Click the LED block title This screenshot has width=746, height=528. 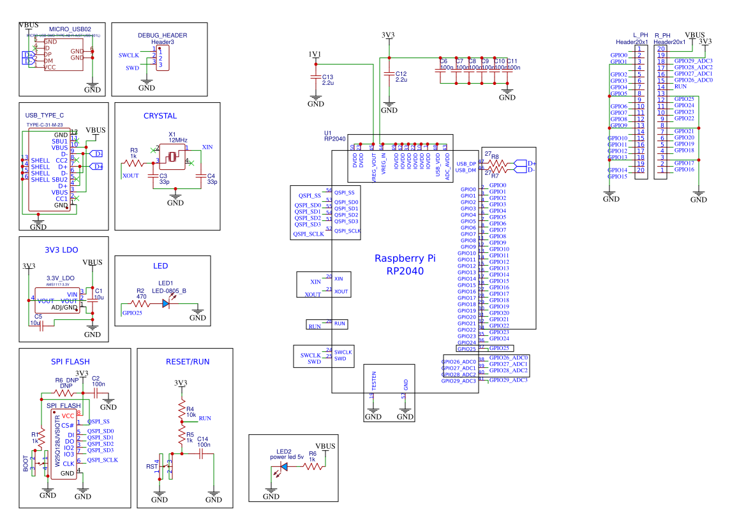click(160, 266)
